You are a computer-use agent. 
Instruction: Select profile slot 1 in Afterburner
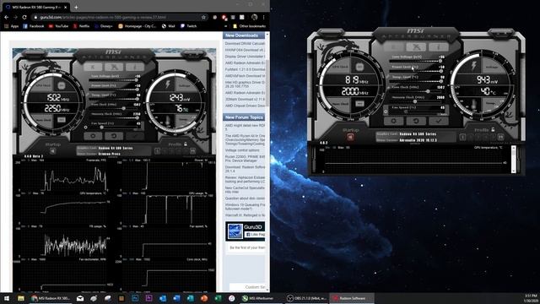(x=462, y=137)
